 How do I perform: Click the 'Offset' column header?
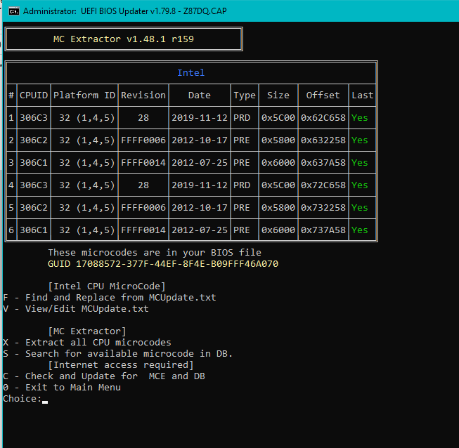[323, 95]
